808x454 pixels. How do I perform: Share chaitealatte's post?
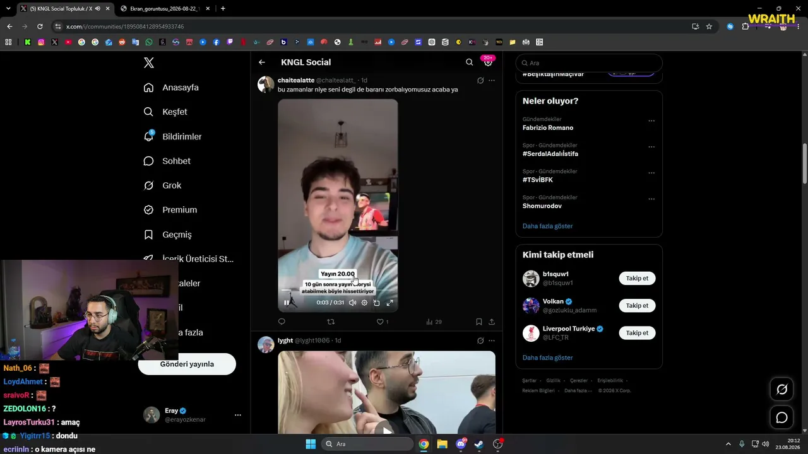coord(492,322)
